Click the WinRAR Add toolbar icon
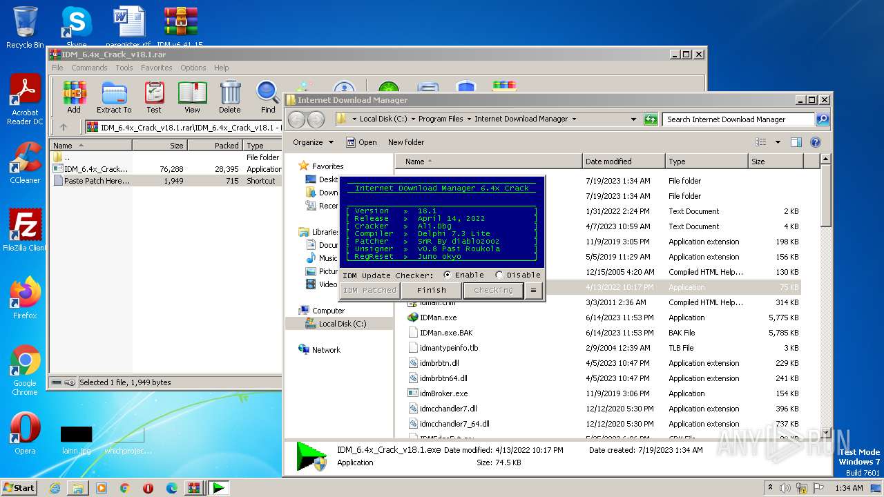884x497 pixels. tap(74, 97)
